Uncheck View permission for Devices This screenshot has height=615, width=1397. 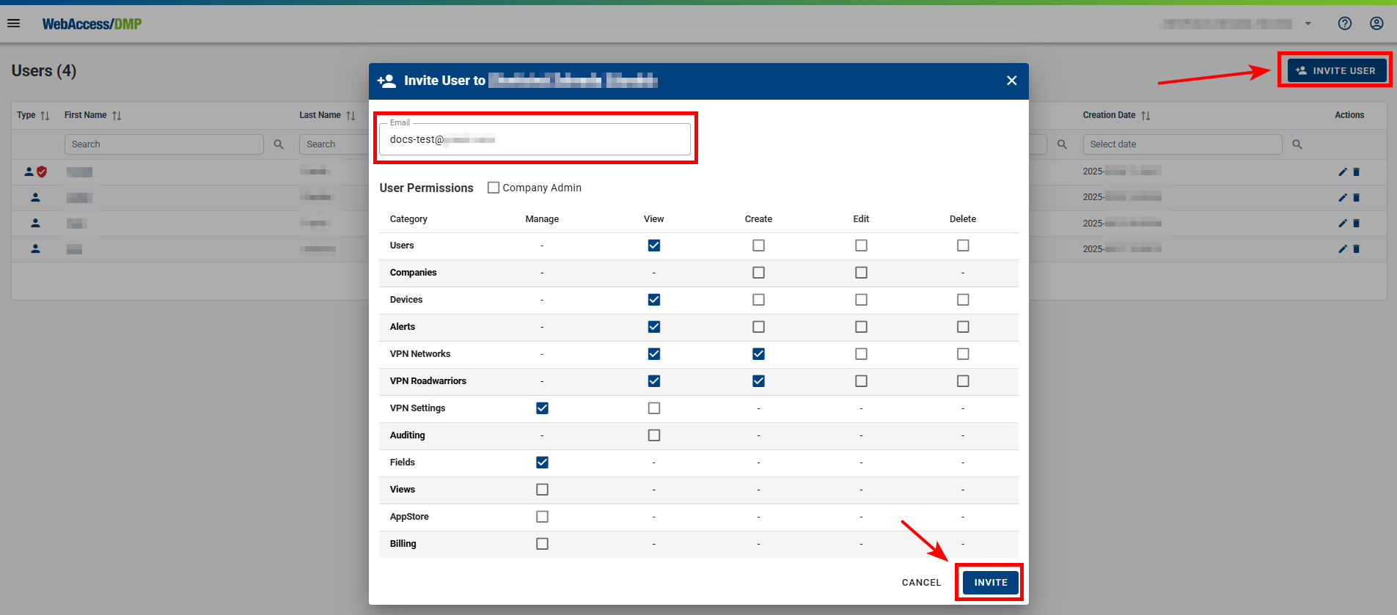(x=653, y=300)
